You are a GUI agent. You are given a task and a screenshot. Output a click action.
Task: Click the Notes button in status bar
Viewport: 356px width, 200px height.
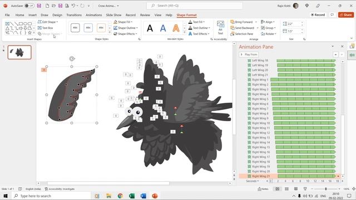coord(263,189)
